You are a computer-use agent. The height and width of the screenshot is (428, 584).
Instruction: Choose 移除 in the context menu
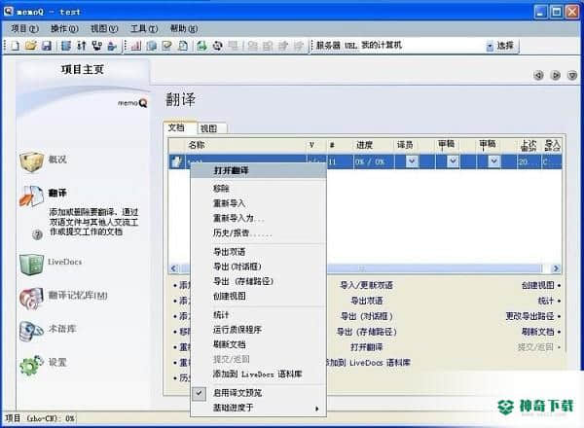(x=259, y=189)
